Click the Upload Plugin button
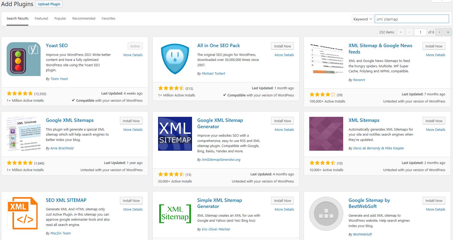 pyautogui.click(x=49, y=4)
